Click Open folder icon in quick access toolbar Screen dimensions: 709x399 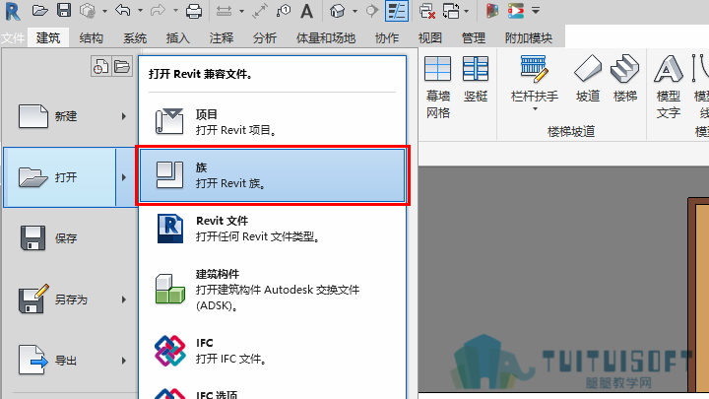pos(39,11)
